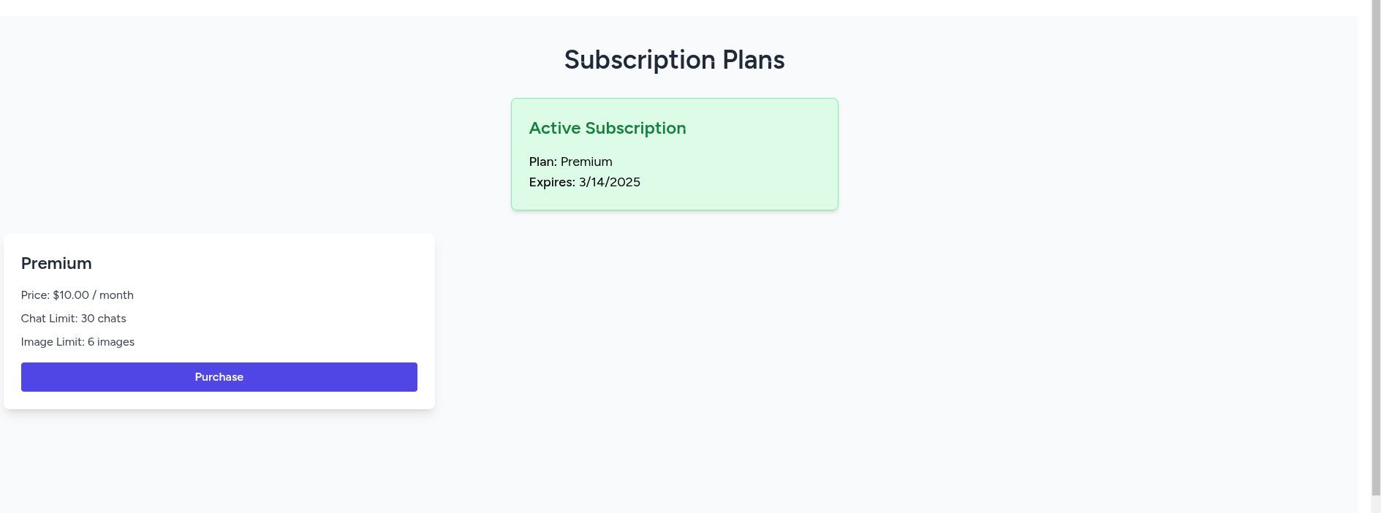Select the "$10.00 / month" price value

click(x=94, y=295)
